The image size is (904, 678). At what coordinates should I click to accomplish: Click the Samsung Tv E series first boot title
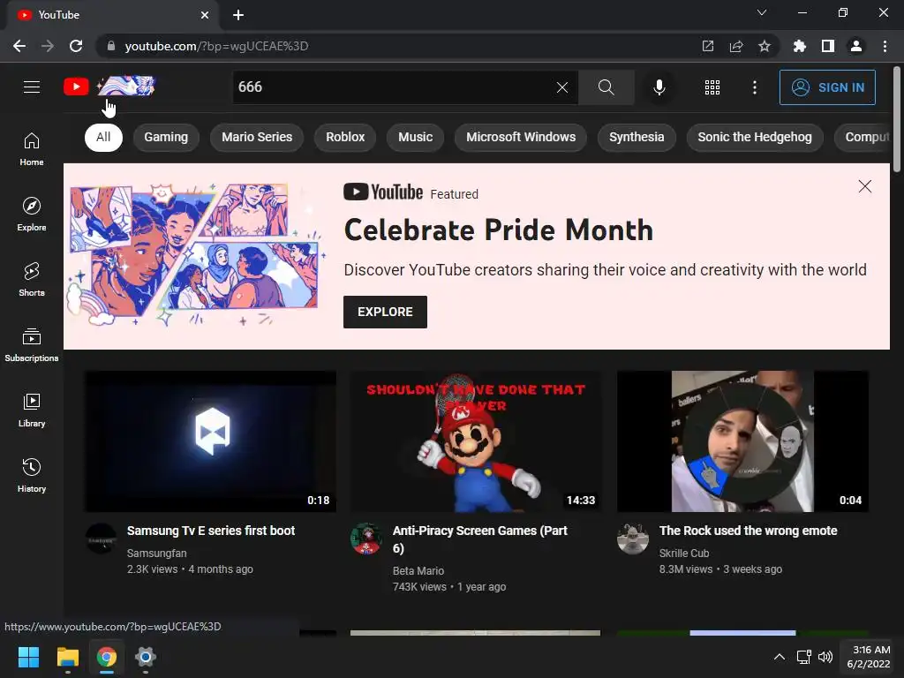point(211,531)
